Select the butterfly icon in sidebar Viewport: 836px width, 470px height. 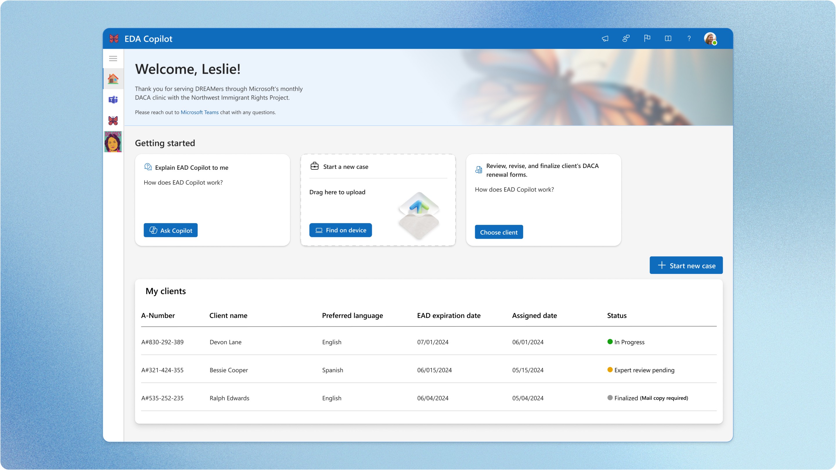[x=113, y=121]
